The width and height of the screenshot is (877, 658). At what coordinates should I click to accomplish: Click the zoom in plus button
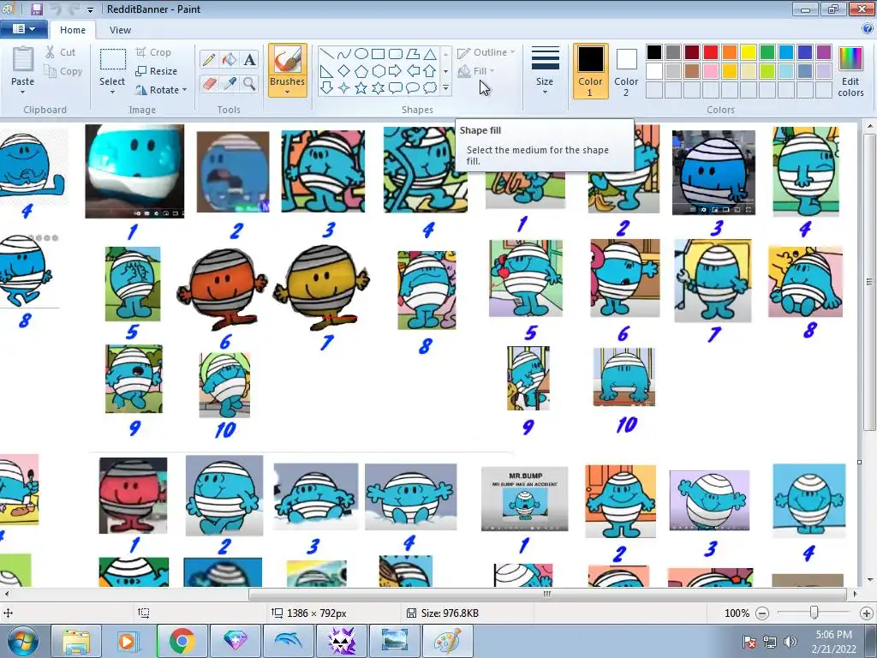tap(867, 613)
